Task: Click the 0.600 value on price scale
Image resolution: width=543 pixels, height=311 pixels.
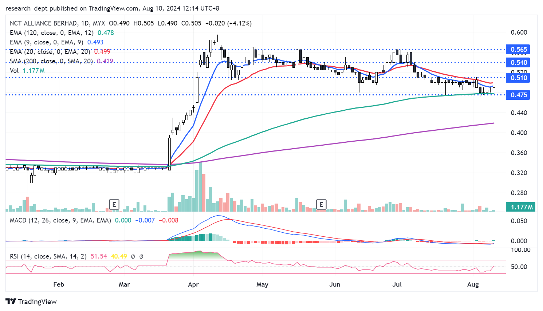Action: tap(519, 32)
